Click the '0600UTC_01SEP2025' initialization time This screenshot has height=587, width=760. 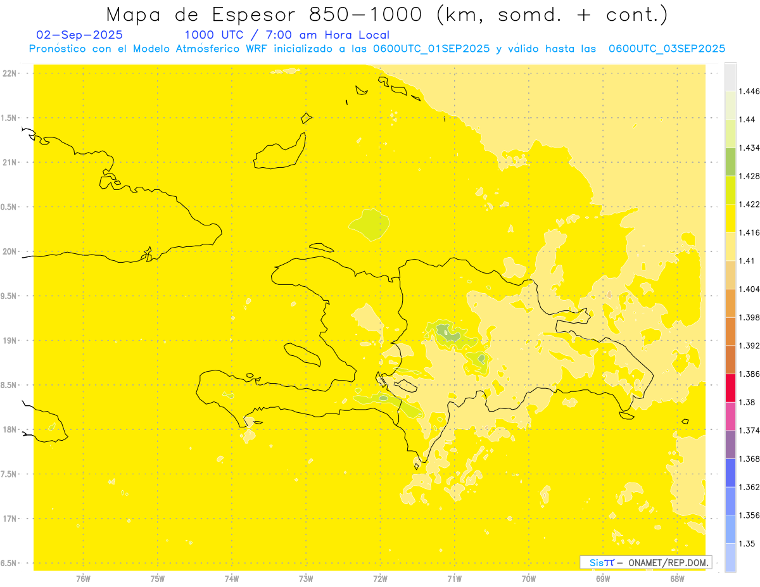tap(431, 49)
